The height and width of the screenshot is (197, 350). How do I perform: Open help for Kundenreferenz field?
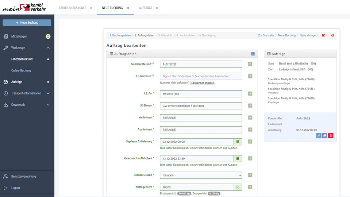[250, 64]
